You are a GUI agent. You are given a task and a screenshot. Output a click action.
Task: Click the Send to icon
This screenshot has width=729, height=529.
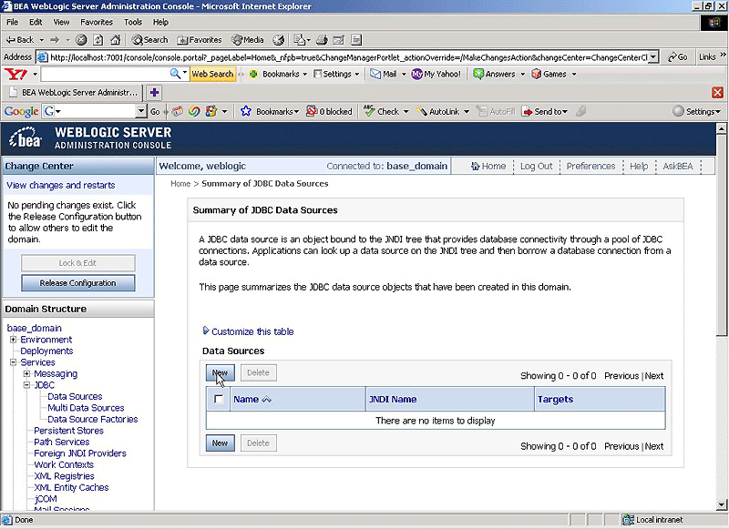click(527, 111)
